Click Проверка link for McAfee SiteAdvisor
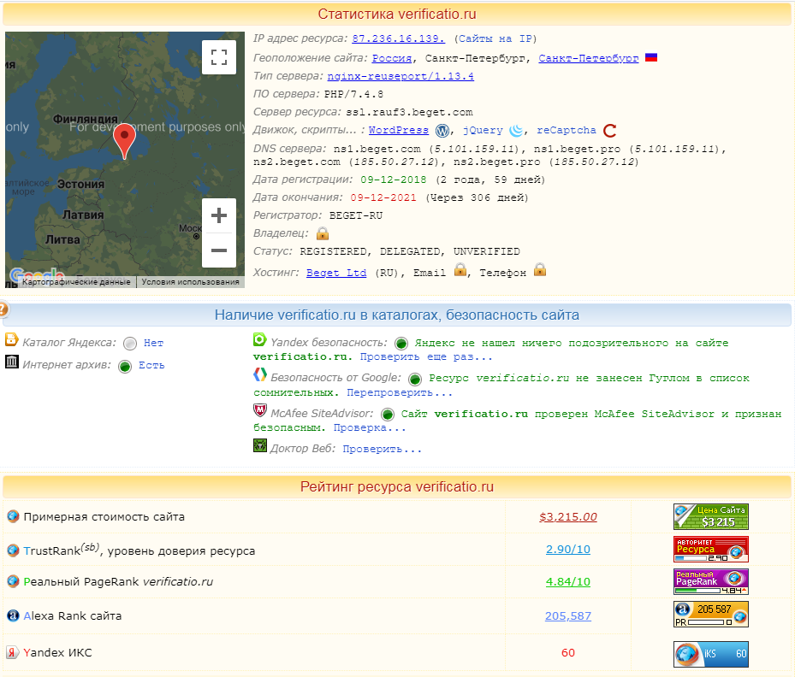Viewport: 795px width, 677px height. pyautogui.click(x=370, y=428)
